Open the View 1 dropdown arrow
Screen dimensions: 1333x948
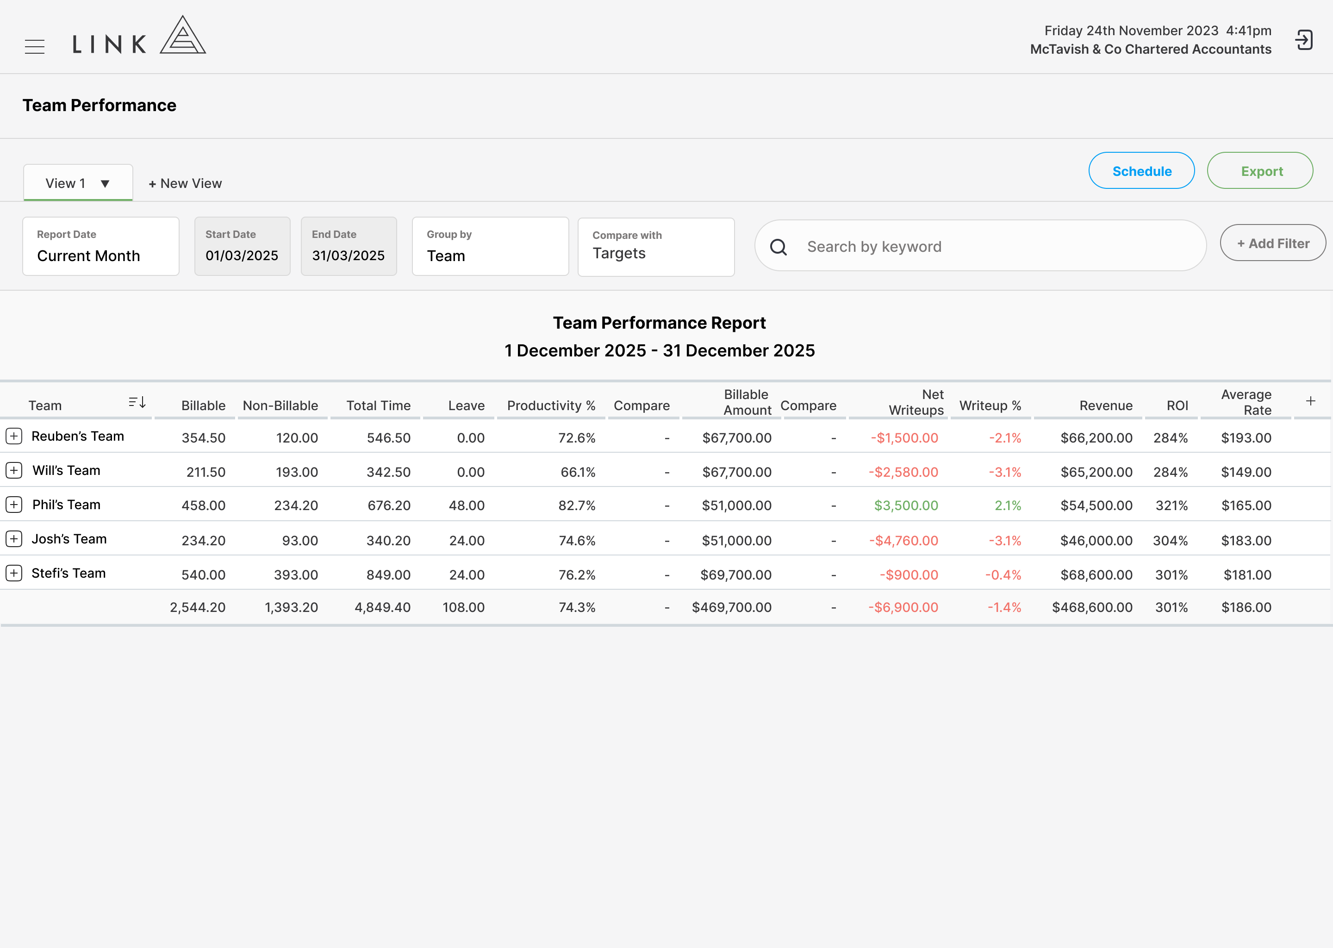(105, 184)
